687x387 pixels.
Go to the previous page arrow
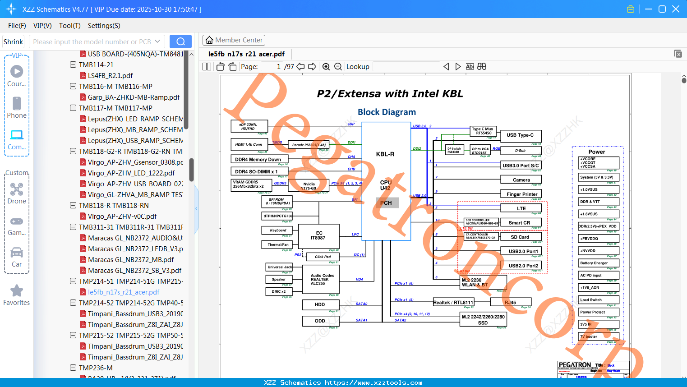[x=300, y=67]
